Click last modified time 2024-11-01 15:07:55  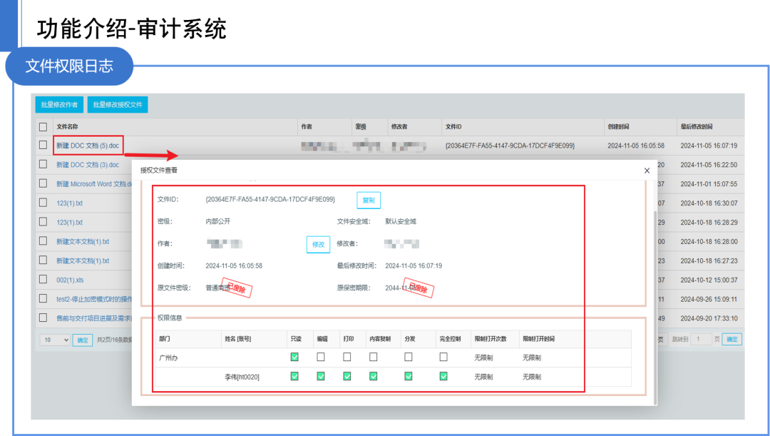click(x=709, y=184)
